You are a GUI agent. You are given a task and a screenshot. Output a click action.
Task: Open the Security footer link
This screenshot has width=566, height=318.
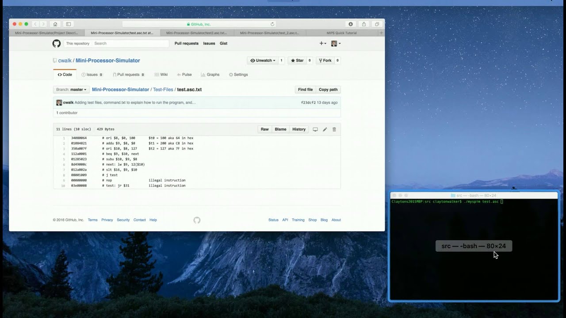click(123, 220)
